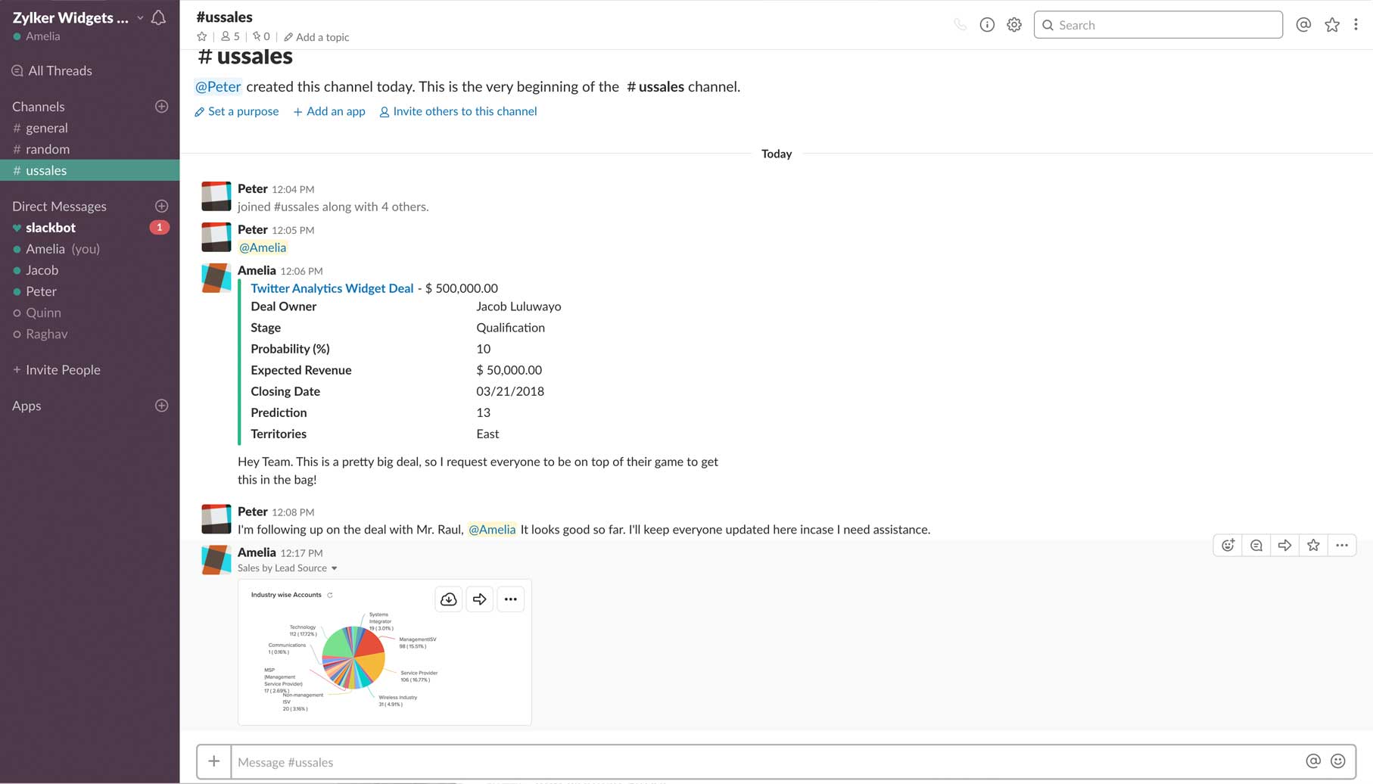
Task: Switch to the #general channel
Action: [x=47, y=127]
